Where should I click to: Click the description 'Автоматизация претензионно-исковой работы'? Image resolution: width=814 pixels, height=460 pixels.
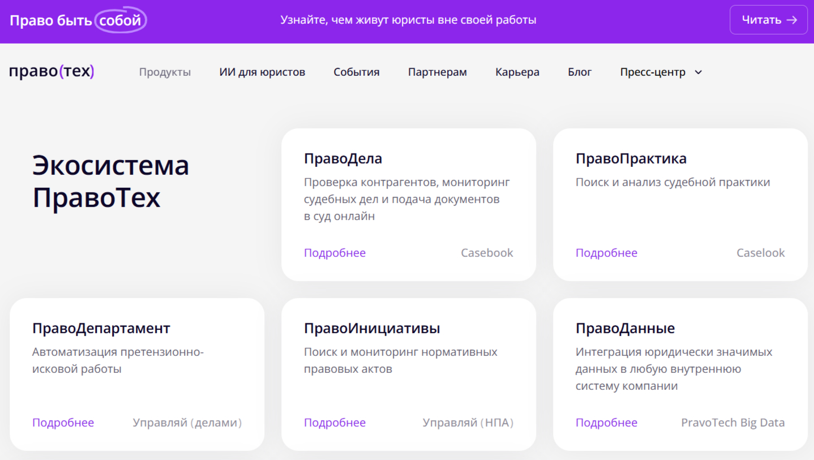click(x=118, y=360)
